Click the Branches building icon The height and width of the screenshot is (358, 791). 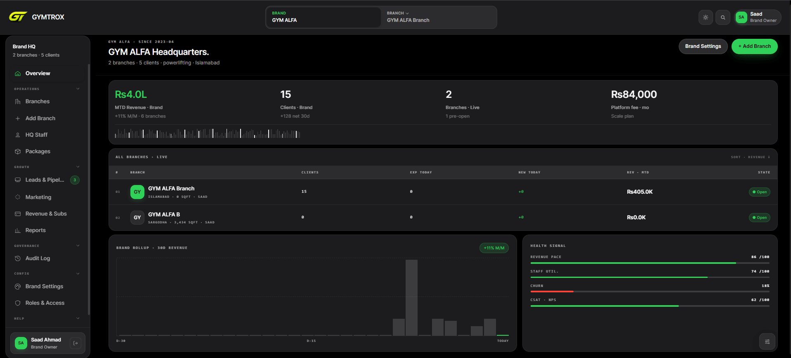(x=18, y=102)
